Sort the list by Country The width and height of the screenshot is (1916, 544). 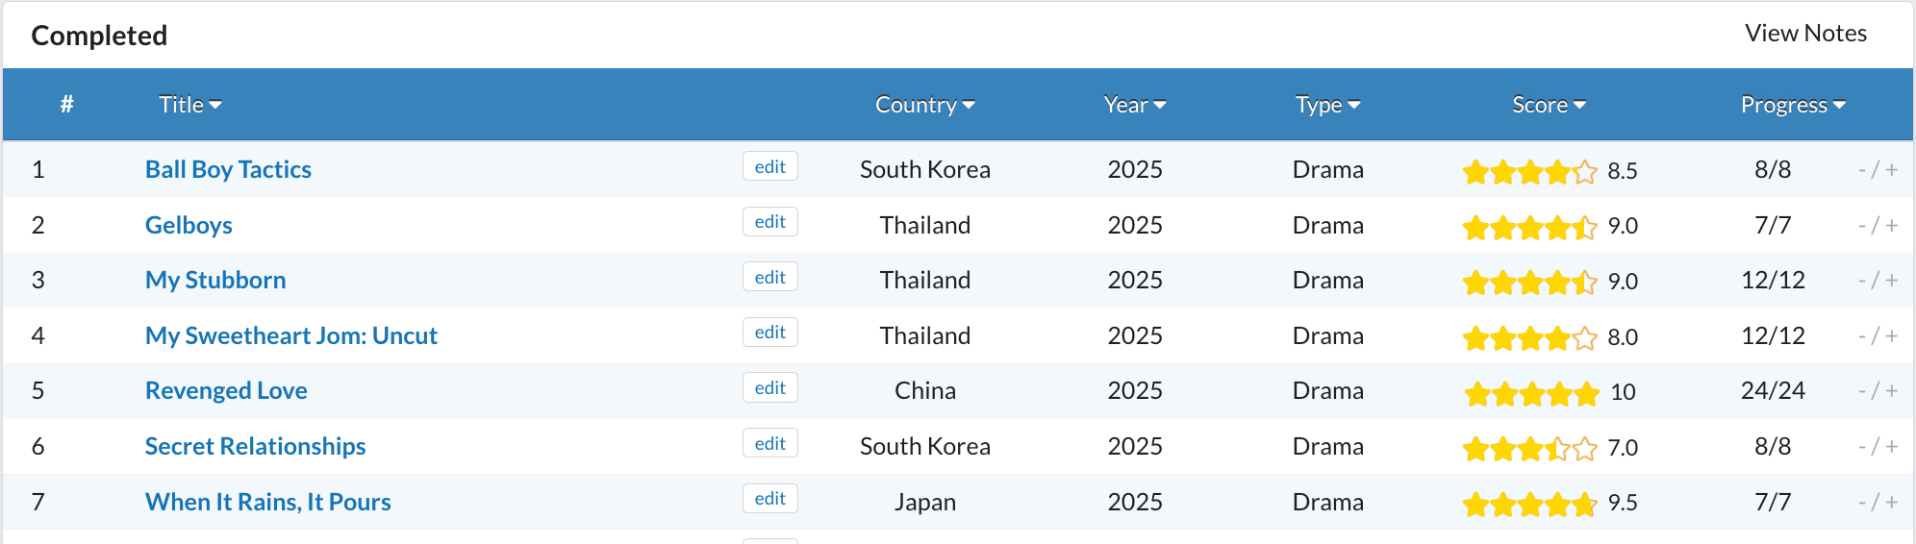924,105
